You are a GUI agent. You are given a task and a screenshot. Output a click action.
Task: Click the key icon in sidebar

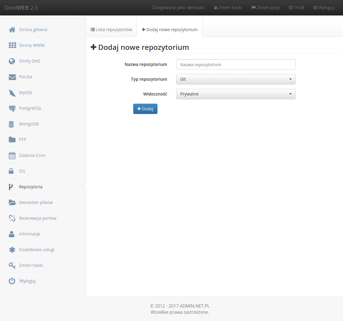tap(12, 265)
